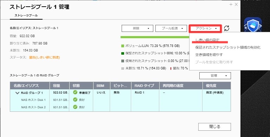This screenshot has width=270, height=137.
Task: Click the RAID タイプ column header
Action: click(x=145, y=85)
